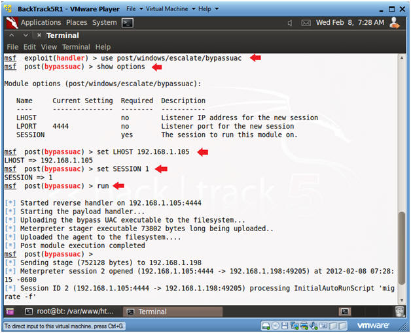Open Terminal's View menu

tap(48, 47)
